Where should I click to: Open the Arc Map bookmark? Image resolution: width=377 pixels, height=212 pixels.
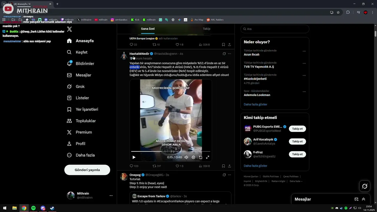197,20
